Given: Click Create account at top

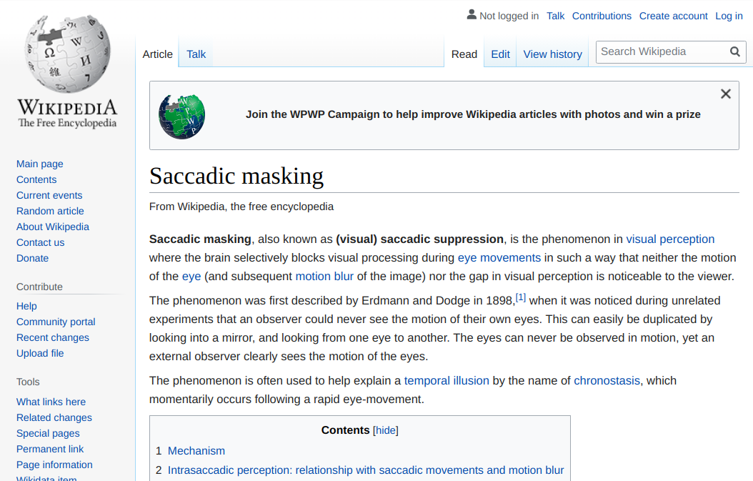Looking at the screenshot, I should pyautogui.click(x=673, y=16).
